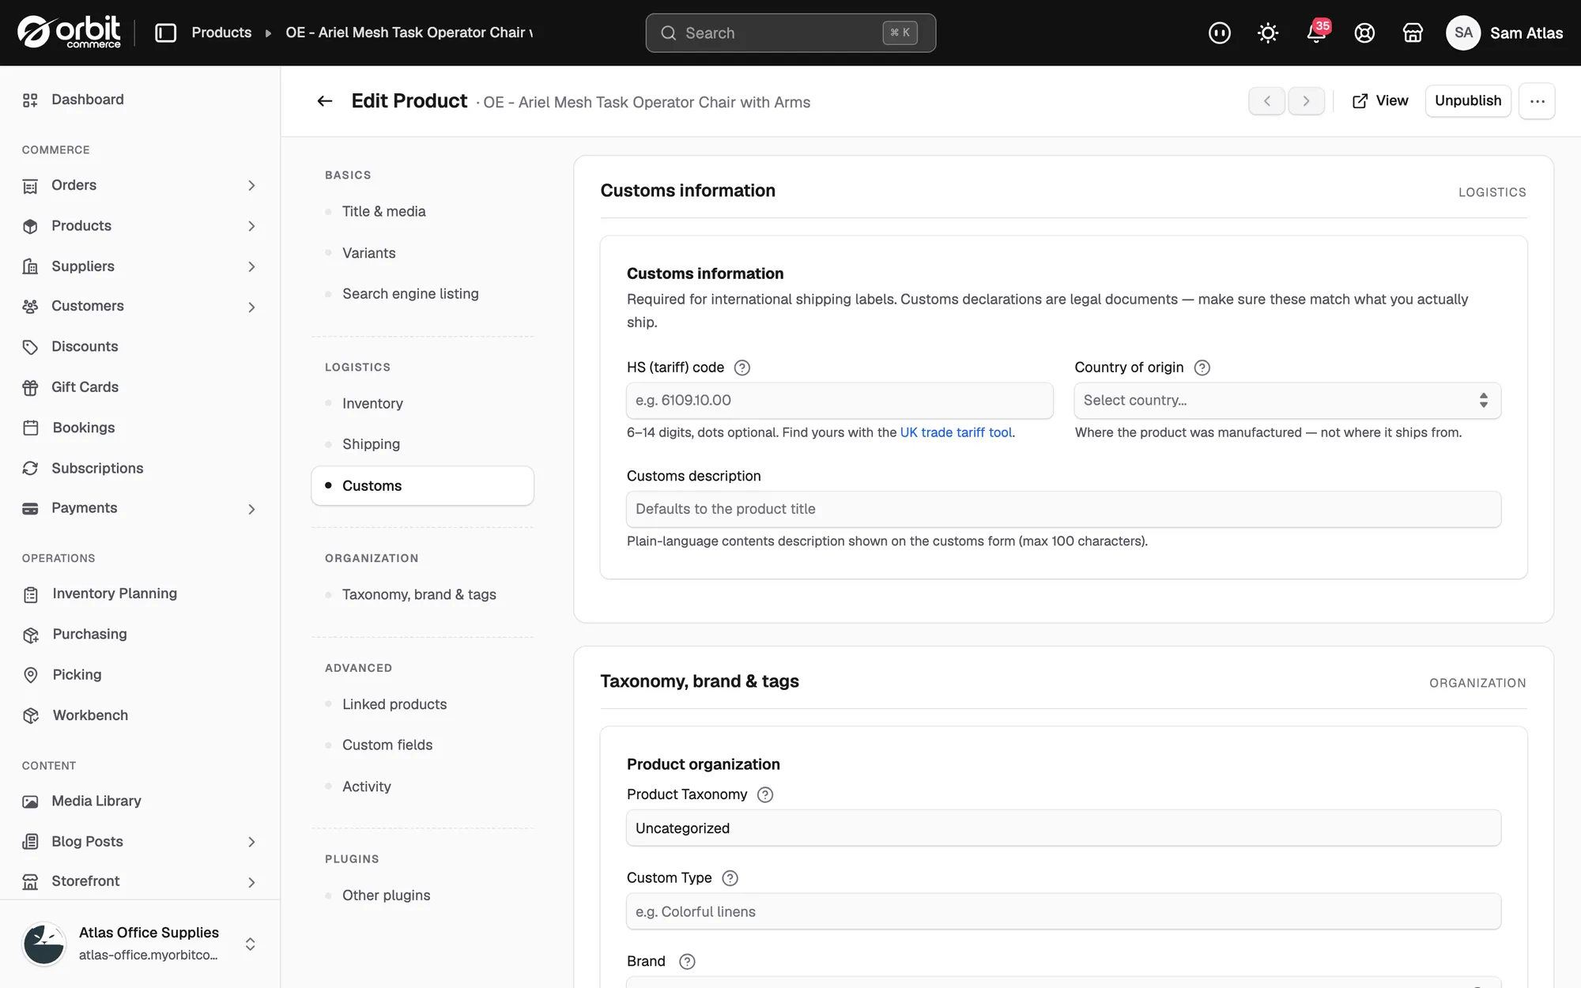The width and height of the screenshot is (1581, 988).
Task: Open the Sam Atlas user profile
Action: tap(1504, 32)
